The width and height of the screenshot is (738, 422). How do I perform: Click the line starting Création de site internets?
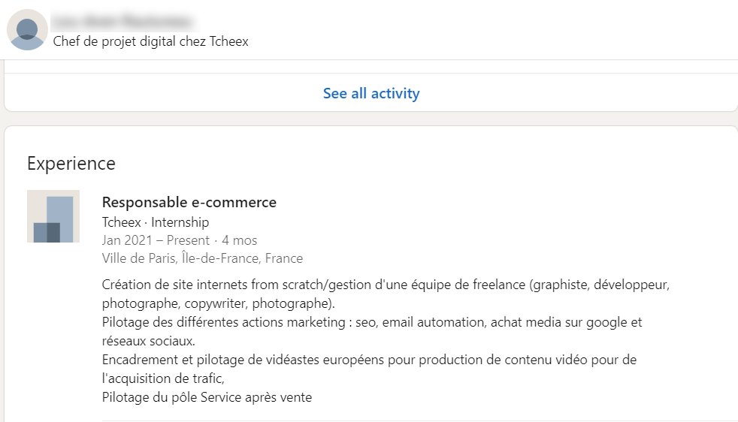[x=385, y=285]
